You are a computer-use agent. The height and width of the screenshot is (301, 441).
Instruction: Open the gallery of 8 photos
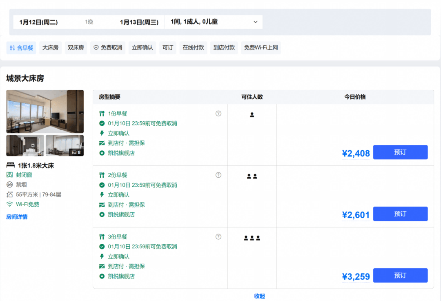tap(65, 145)
